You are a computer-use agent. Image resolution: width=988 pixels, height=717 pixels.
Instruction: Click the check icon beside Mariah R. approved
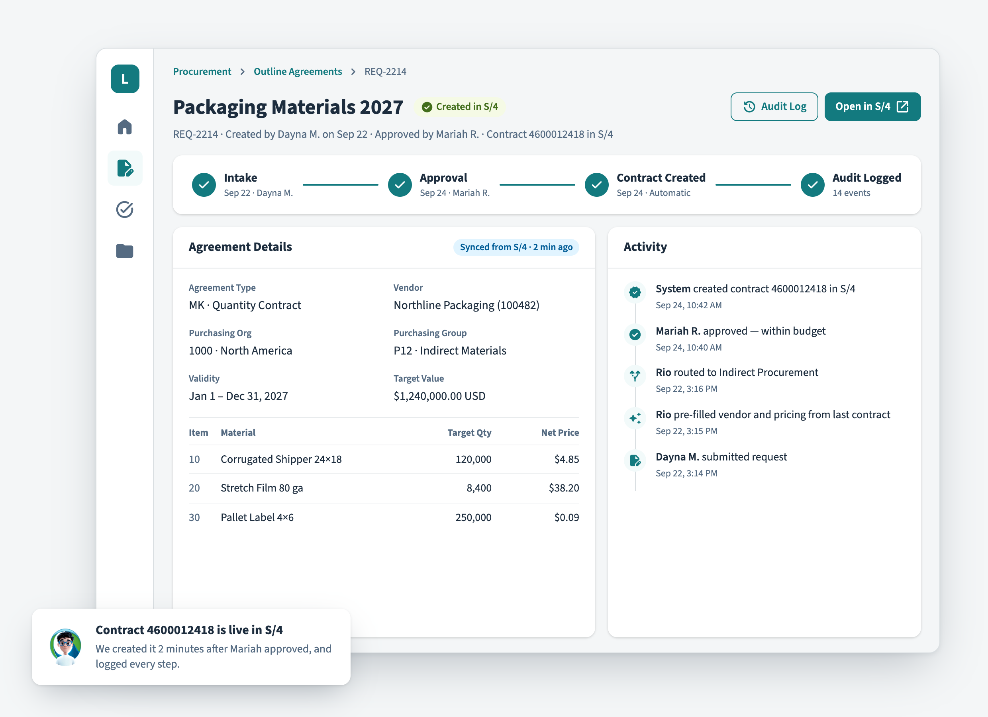pyautogui.click(x=635, y=335)
